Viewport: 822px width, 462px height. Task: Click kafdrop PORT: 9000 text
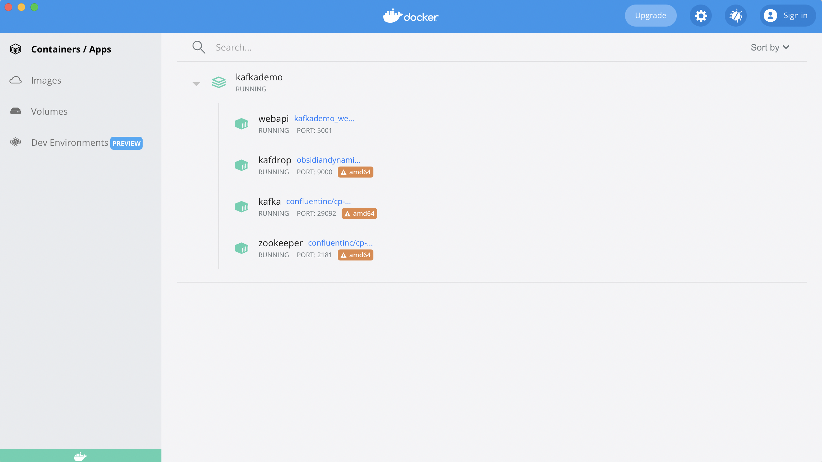click(x=314, y=172)
